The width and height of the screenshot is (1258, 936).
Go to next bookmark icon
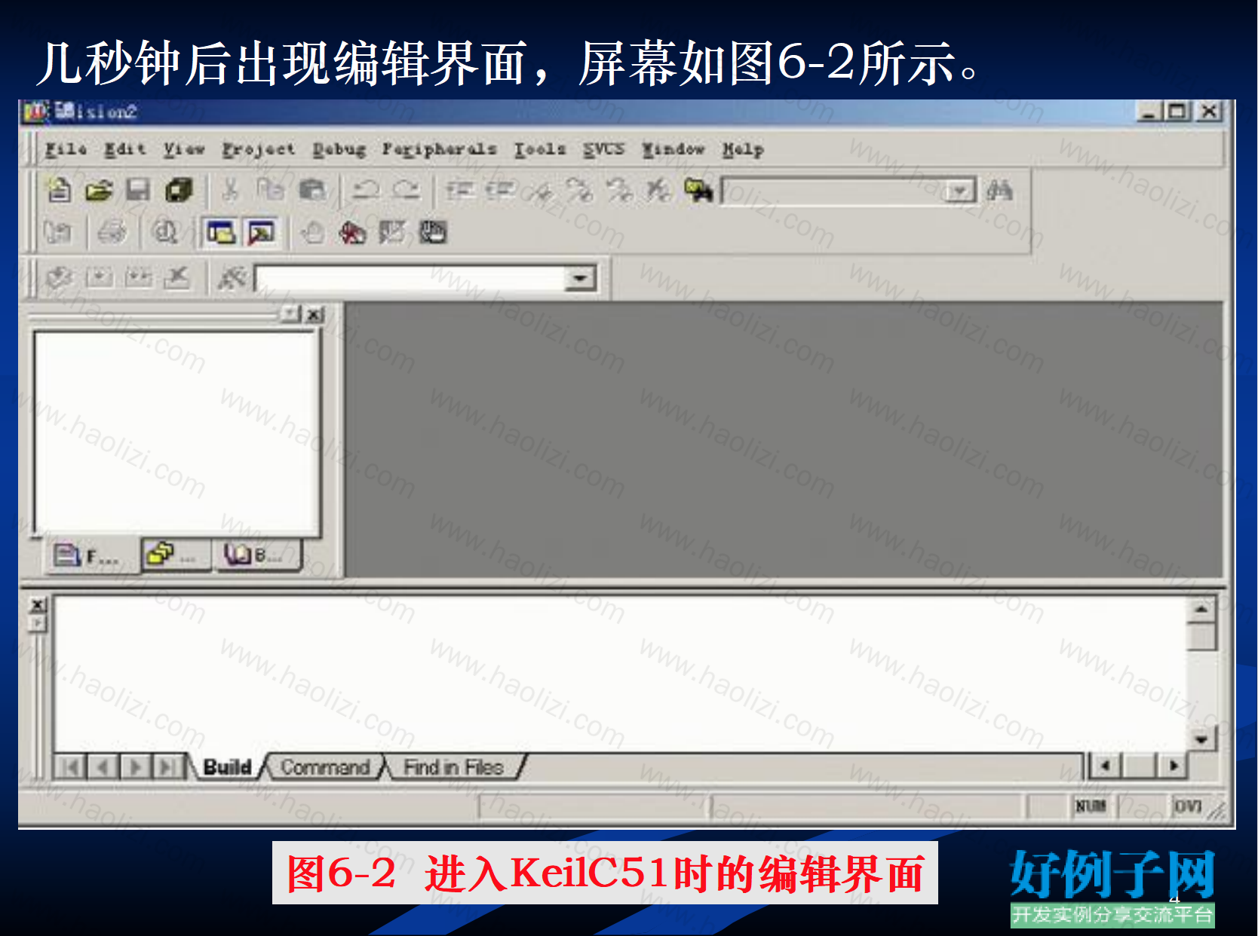pyautogui.click(x=579, y=191)
